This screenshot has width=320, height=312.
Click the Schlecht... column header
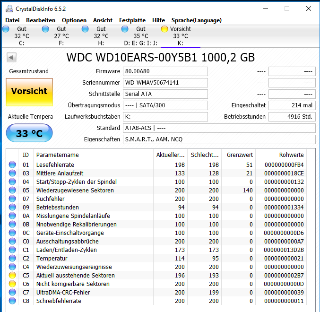[204, 155]
